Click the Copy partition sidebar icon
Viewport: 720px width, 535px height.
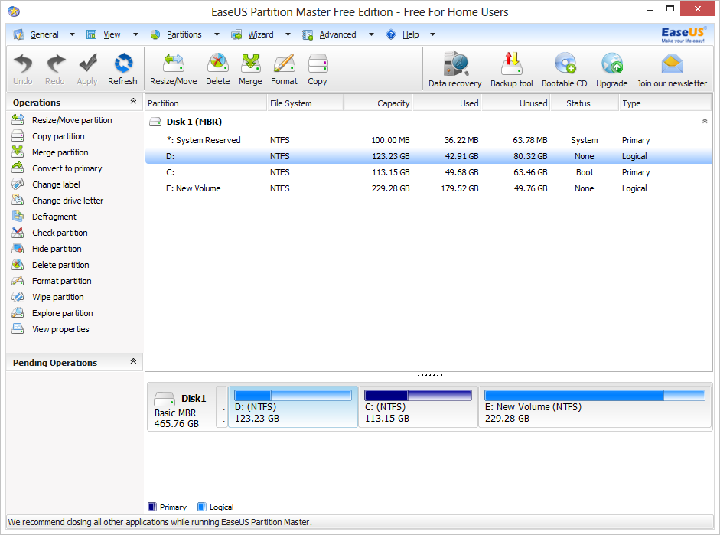(x=18, y=136)
